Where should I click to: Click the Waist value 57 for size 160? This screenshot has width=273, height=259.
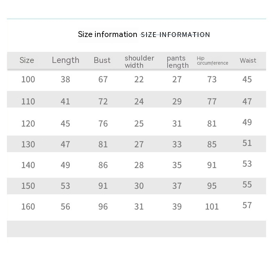pyautogui.click(x=247, y=205)
